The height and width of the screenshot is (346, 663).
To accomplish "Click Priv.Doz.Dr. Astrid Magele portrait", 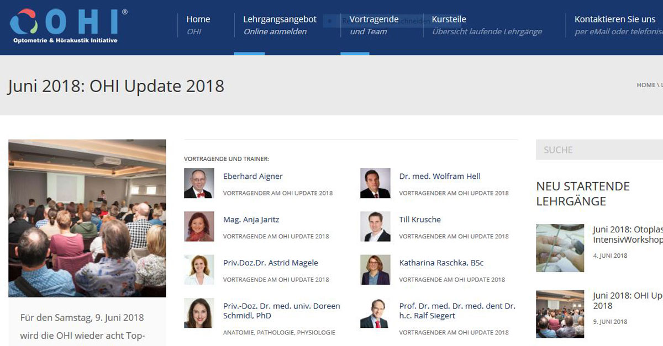I will coord(199,269).
